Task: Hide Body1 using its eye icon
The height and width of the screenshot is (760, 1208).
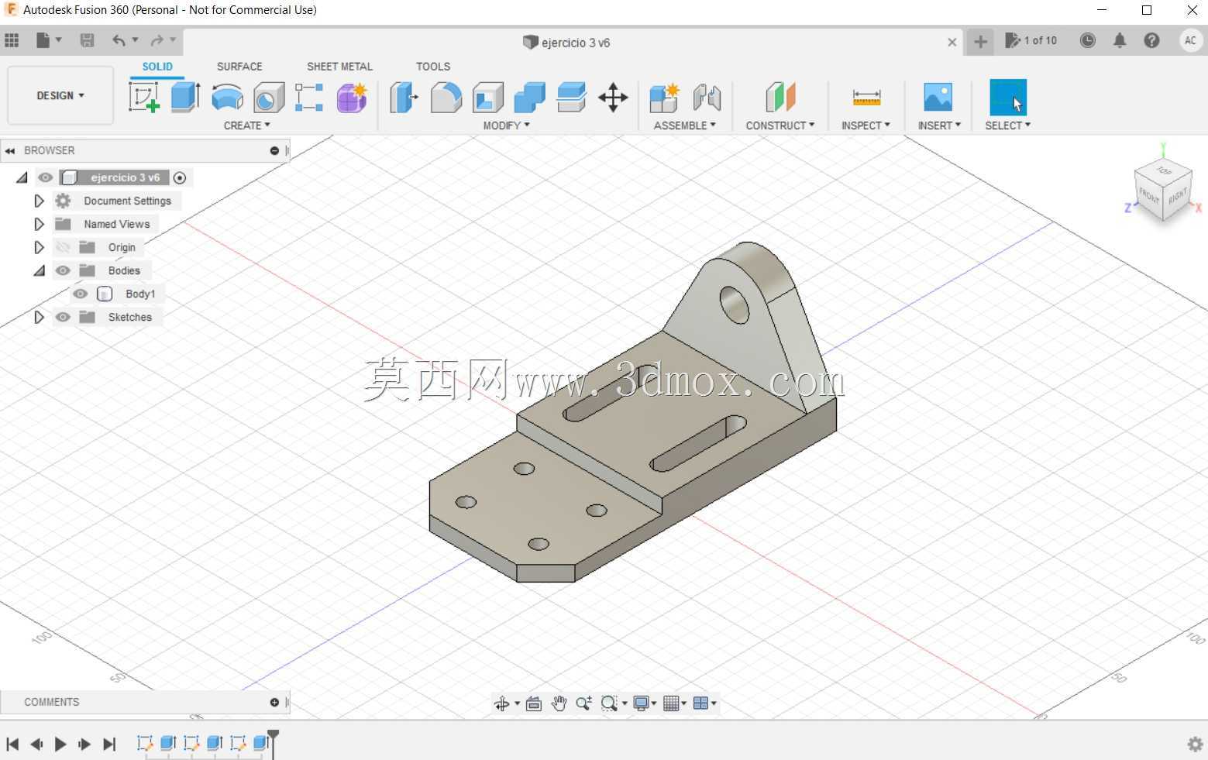Action: point(81,294)
